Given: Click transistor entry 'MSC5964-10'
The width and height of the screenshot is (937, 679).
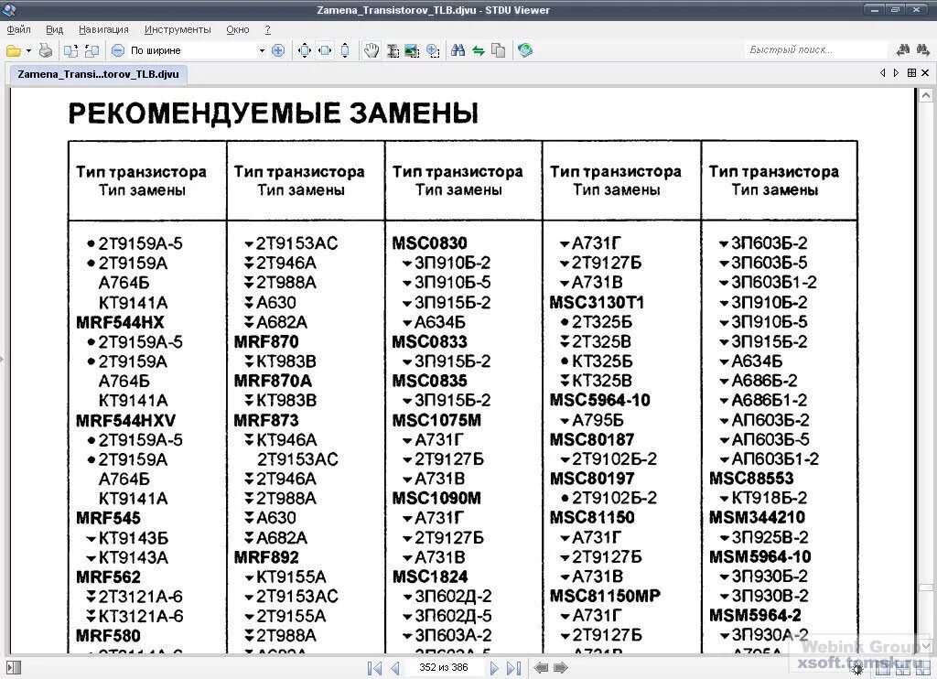Looking at the screenshot, I should [x=600, y=400].
